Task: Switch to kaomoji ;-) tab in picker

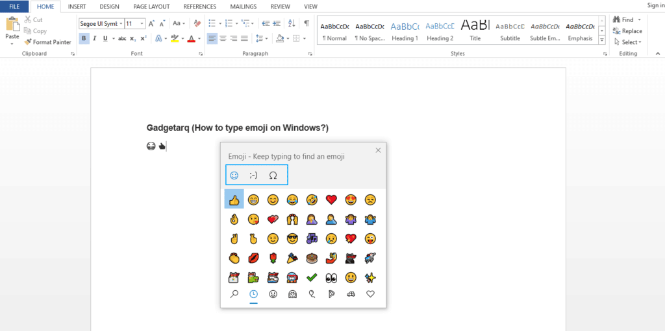Action: tap(254, 176)
